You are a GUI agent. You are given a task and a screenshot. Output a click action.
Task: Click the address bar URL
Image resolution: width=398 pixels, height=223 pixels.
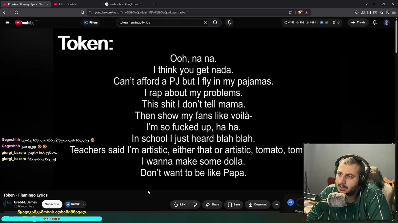[x=141, y=12]
